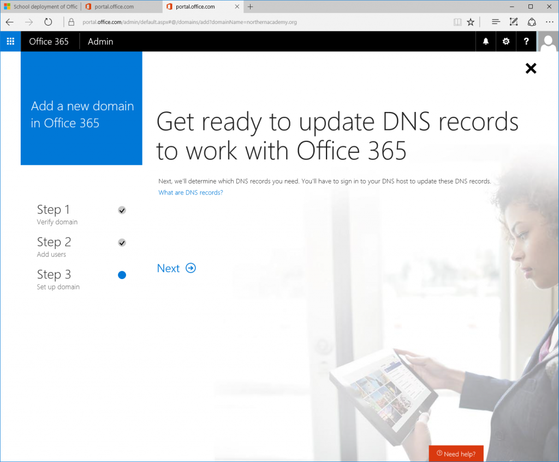Select Step 2 Add users
The height and width of the screenshot is (462, 559).
pyautogui.click(x=54, y=246)
